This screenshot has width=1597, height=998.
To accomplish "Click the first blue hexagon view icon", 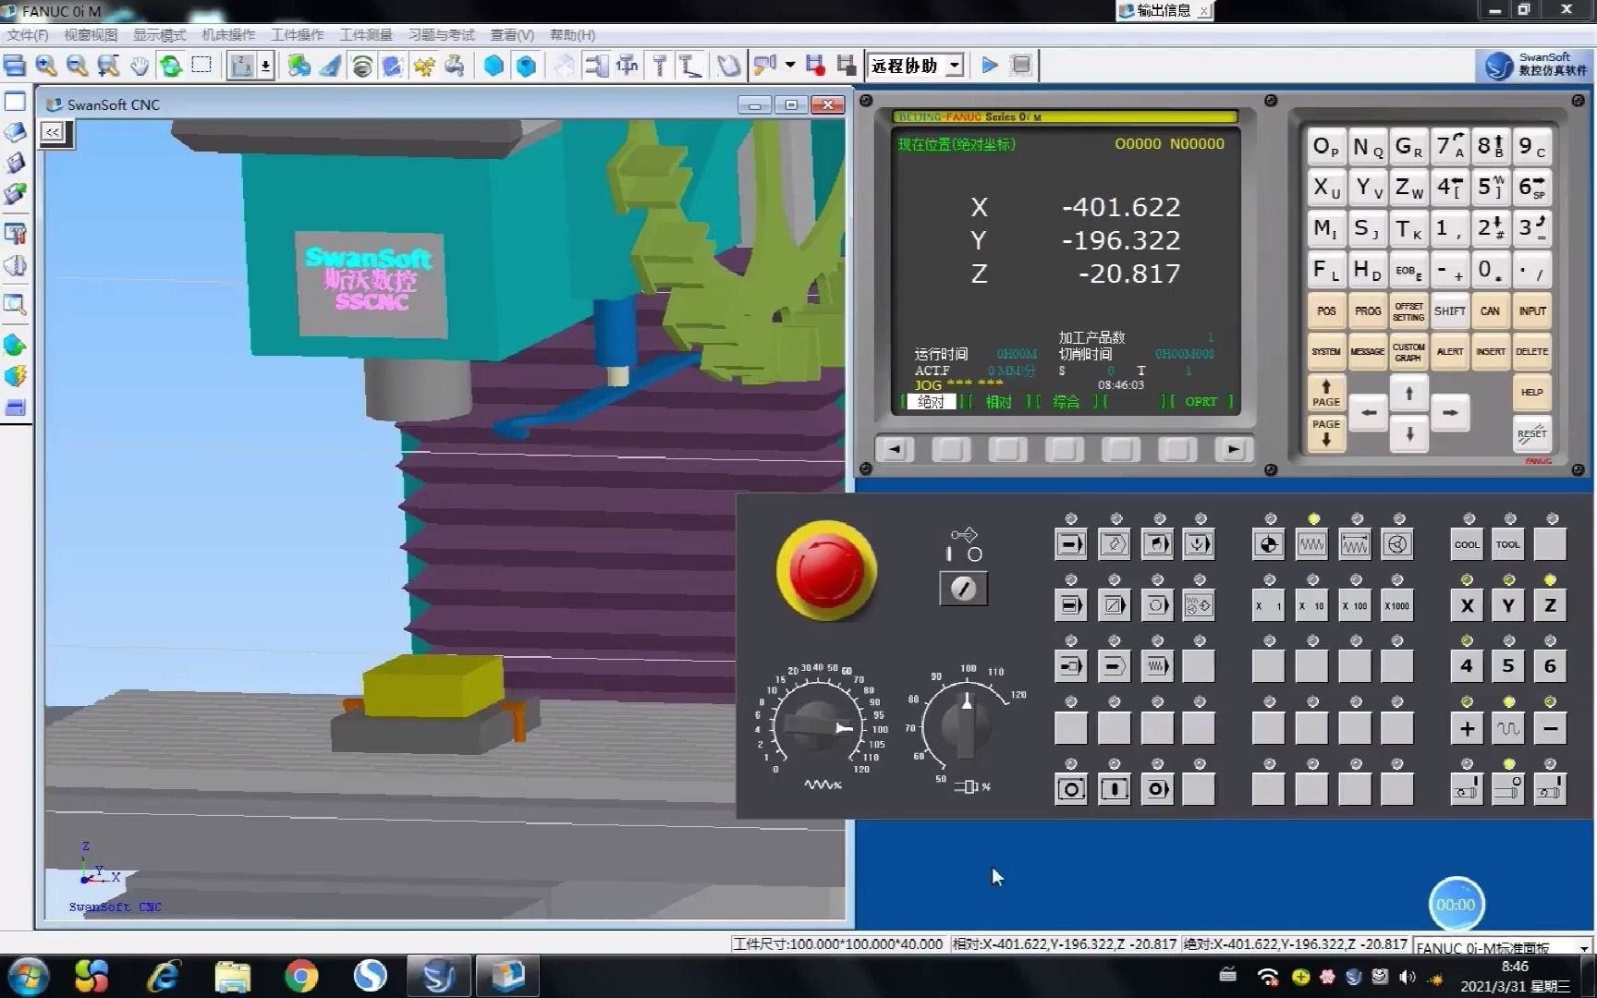I will [x=494, y=66].
